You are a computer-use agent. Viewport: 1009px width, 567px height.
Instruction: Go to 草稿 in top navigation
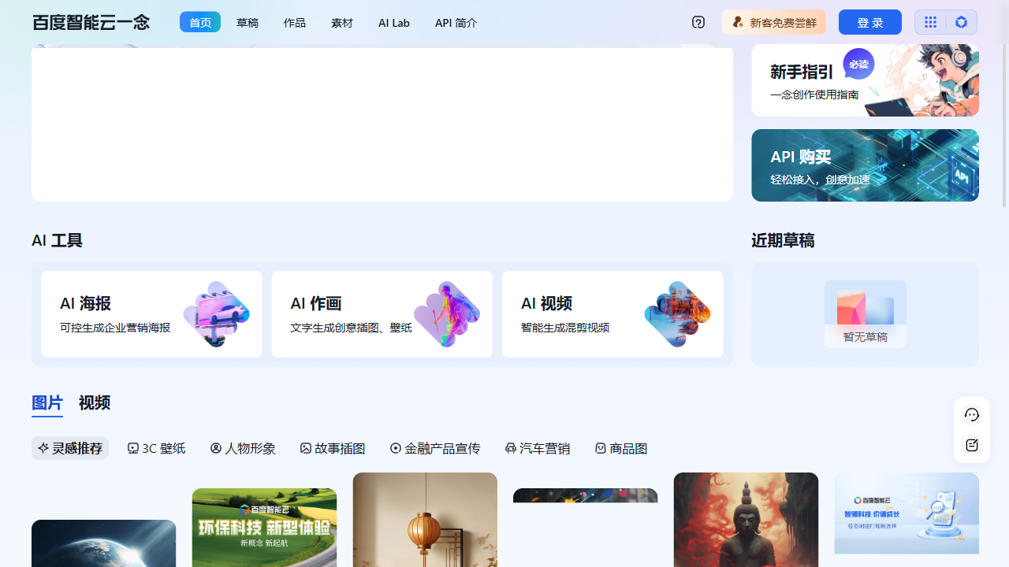coord(248,23)
